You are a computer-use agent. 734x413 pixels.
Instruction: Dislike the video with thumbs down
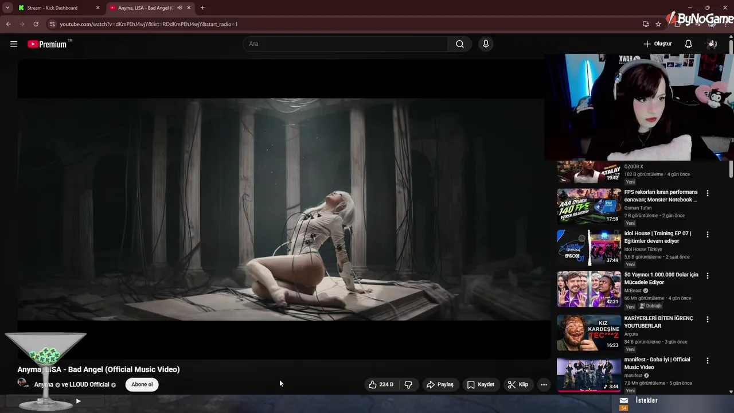coord(409,384)
